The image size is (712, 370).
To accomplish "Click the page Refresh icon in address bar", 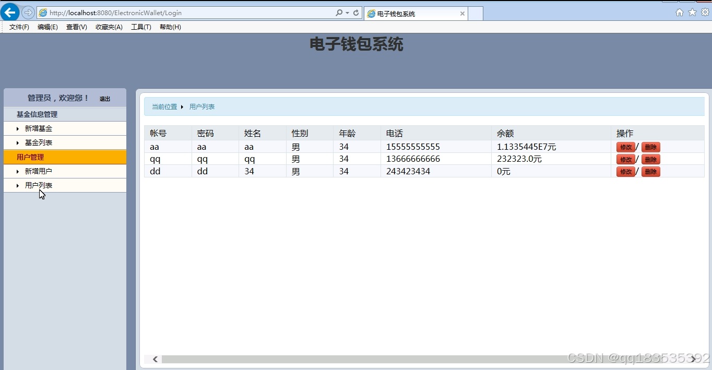I will (355, 13).
